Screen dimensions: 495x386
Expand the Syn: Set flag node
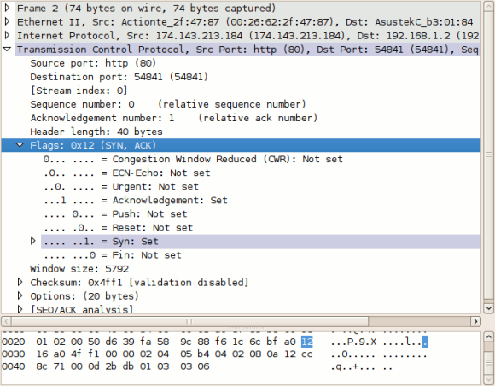(x=32, y=241)
